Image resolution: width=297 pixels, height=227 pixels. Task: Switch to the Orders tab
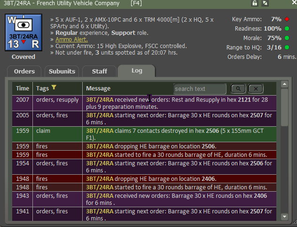[24, 72]
